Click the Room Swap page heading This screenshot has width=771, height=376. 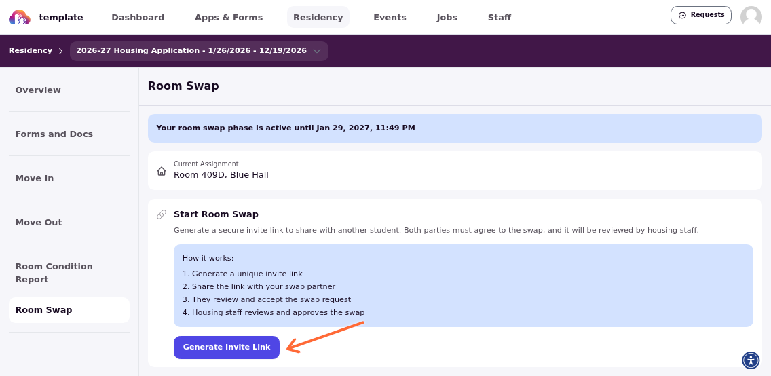183,86
